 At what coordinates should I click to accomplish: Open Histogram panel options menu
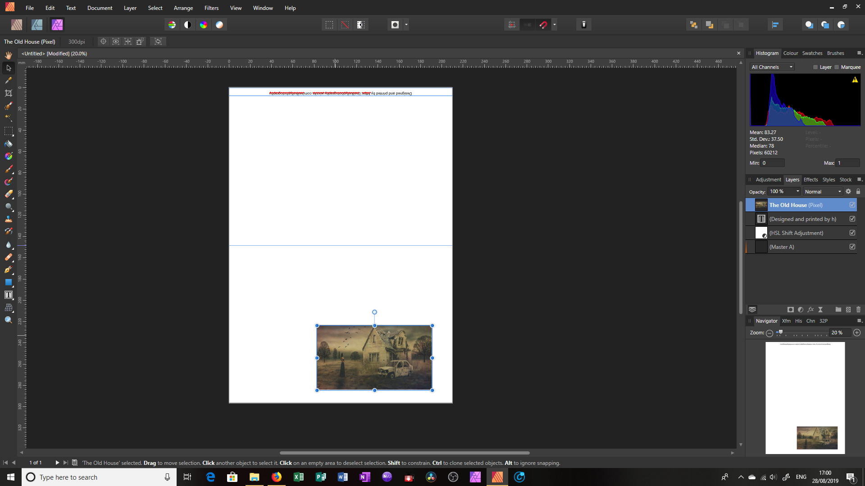859,53
